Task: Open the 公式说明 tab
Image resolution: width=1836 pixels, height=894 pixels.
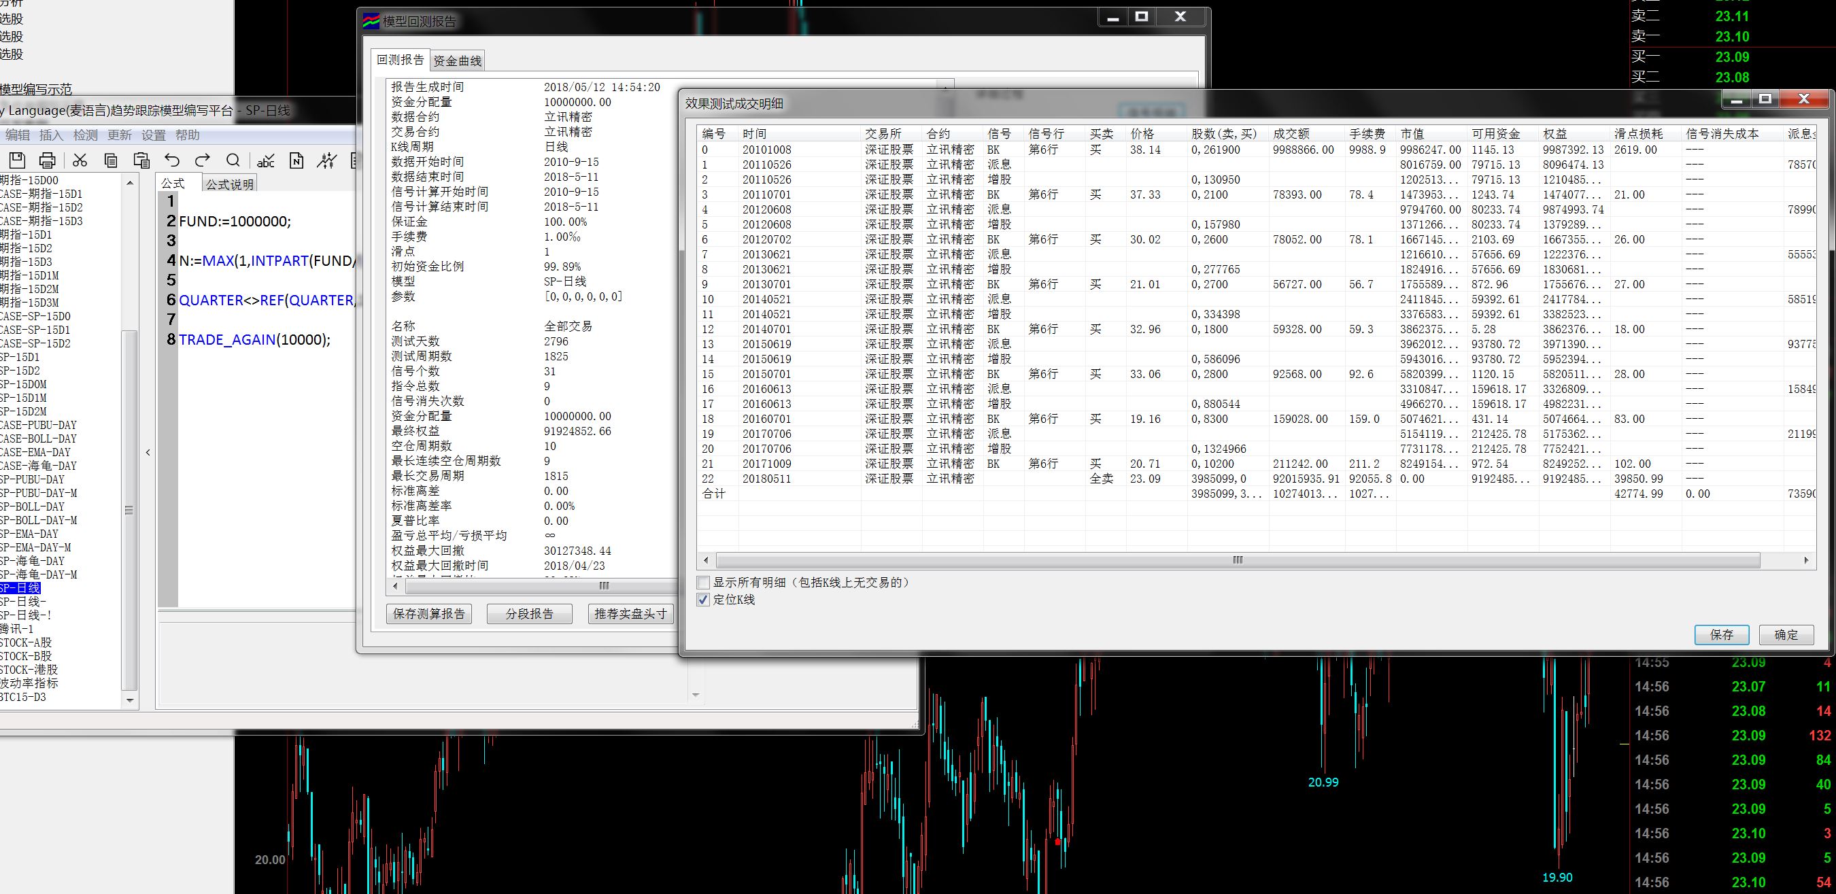Action: [230, 184]
